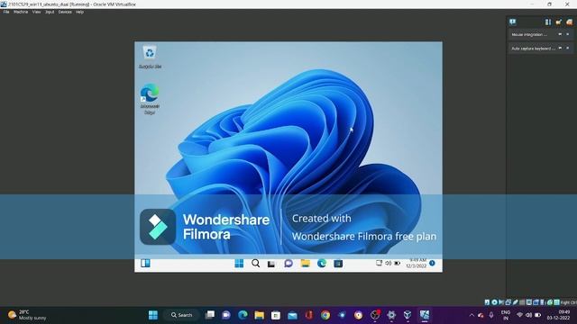
Task: Open the guest notification count badge
Action: point(432,263)
